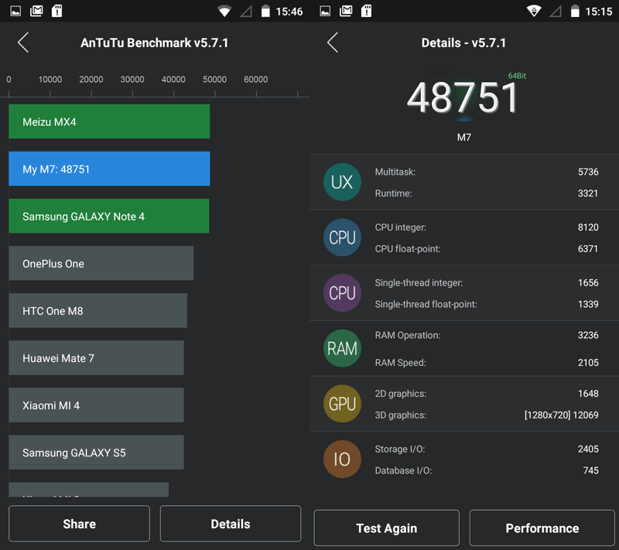Tap the IO storage icon
The image size is (619, 550).
(342, 459)
